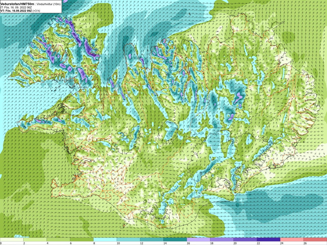Select the pink swatch between 24 and 26
327x245 pixels.
(x=292, y=240)
